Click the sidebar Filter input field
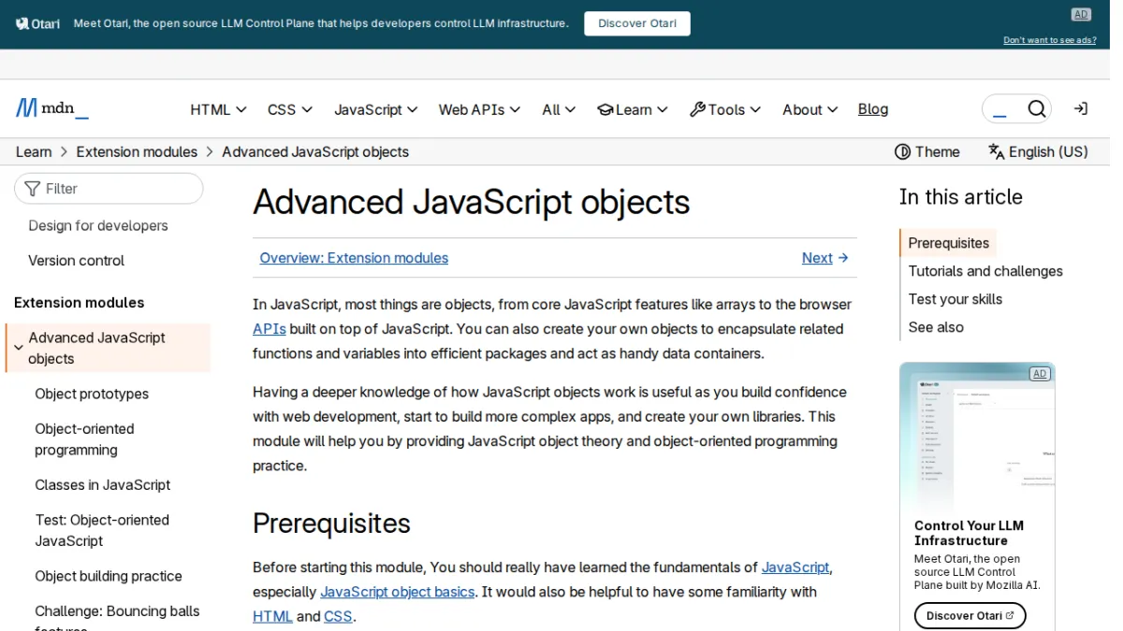 (x=109, y=188)
